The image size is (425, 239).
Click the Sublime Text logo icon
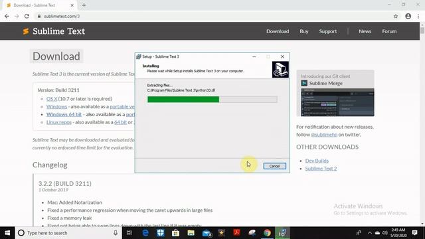tap(26, 31)
